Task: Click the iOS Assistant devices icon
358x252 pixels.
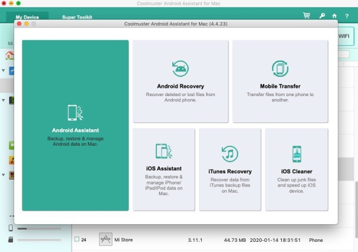Action: point(164,151)
